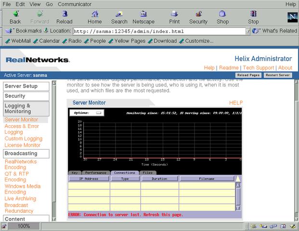The image size is (299, 231).
Task: Click connections table scroll down arrow
Action: pyautogui.click(x=238, y=208)
